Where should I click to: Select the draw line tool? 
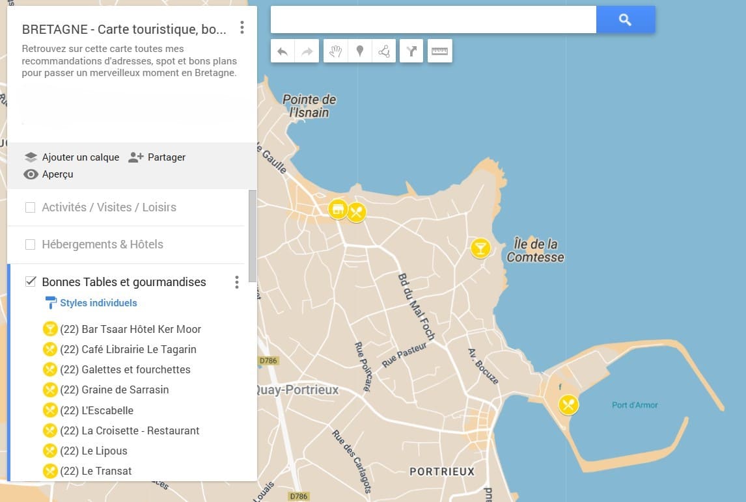tap(384, 51)
